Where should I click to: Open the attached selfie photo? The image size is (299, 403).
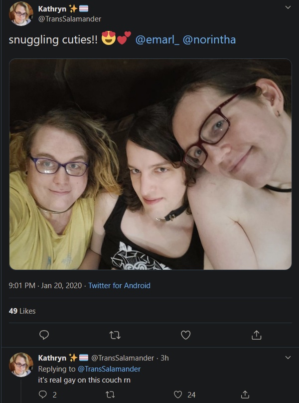tap(150, 164)
